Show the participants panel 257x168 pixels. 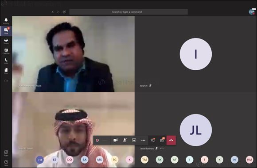pos(162,140)
